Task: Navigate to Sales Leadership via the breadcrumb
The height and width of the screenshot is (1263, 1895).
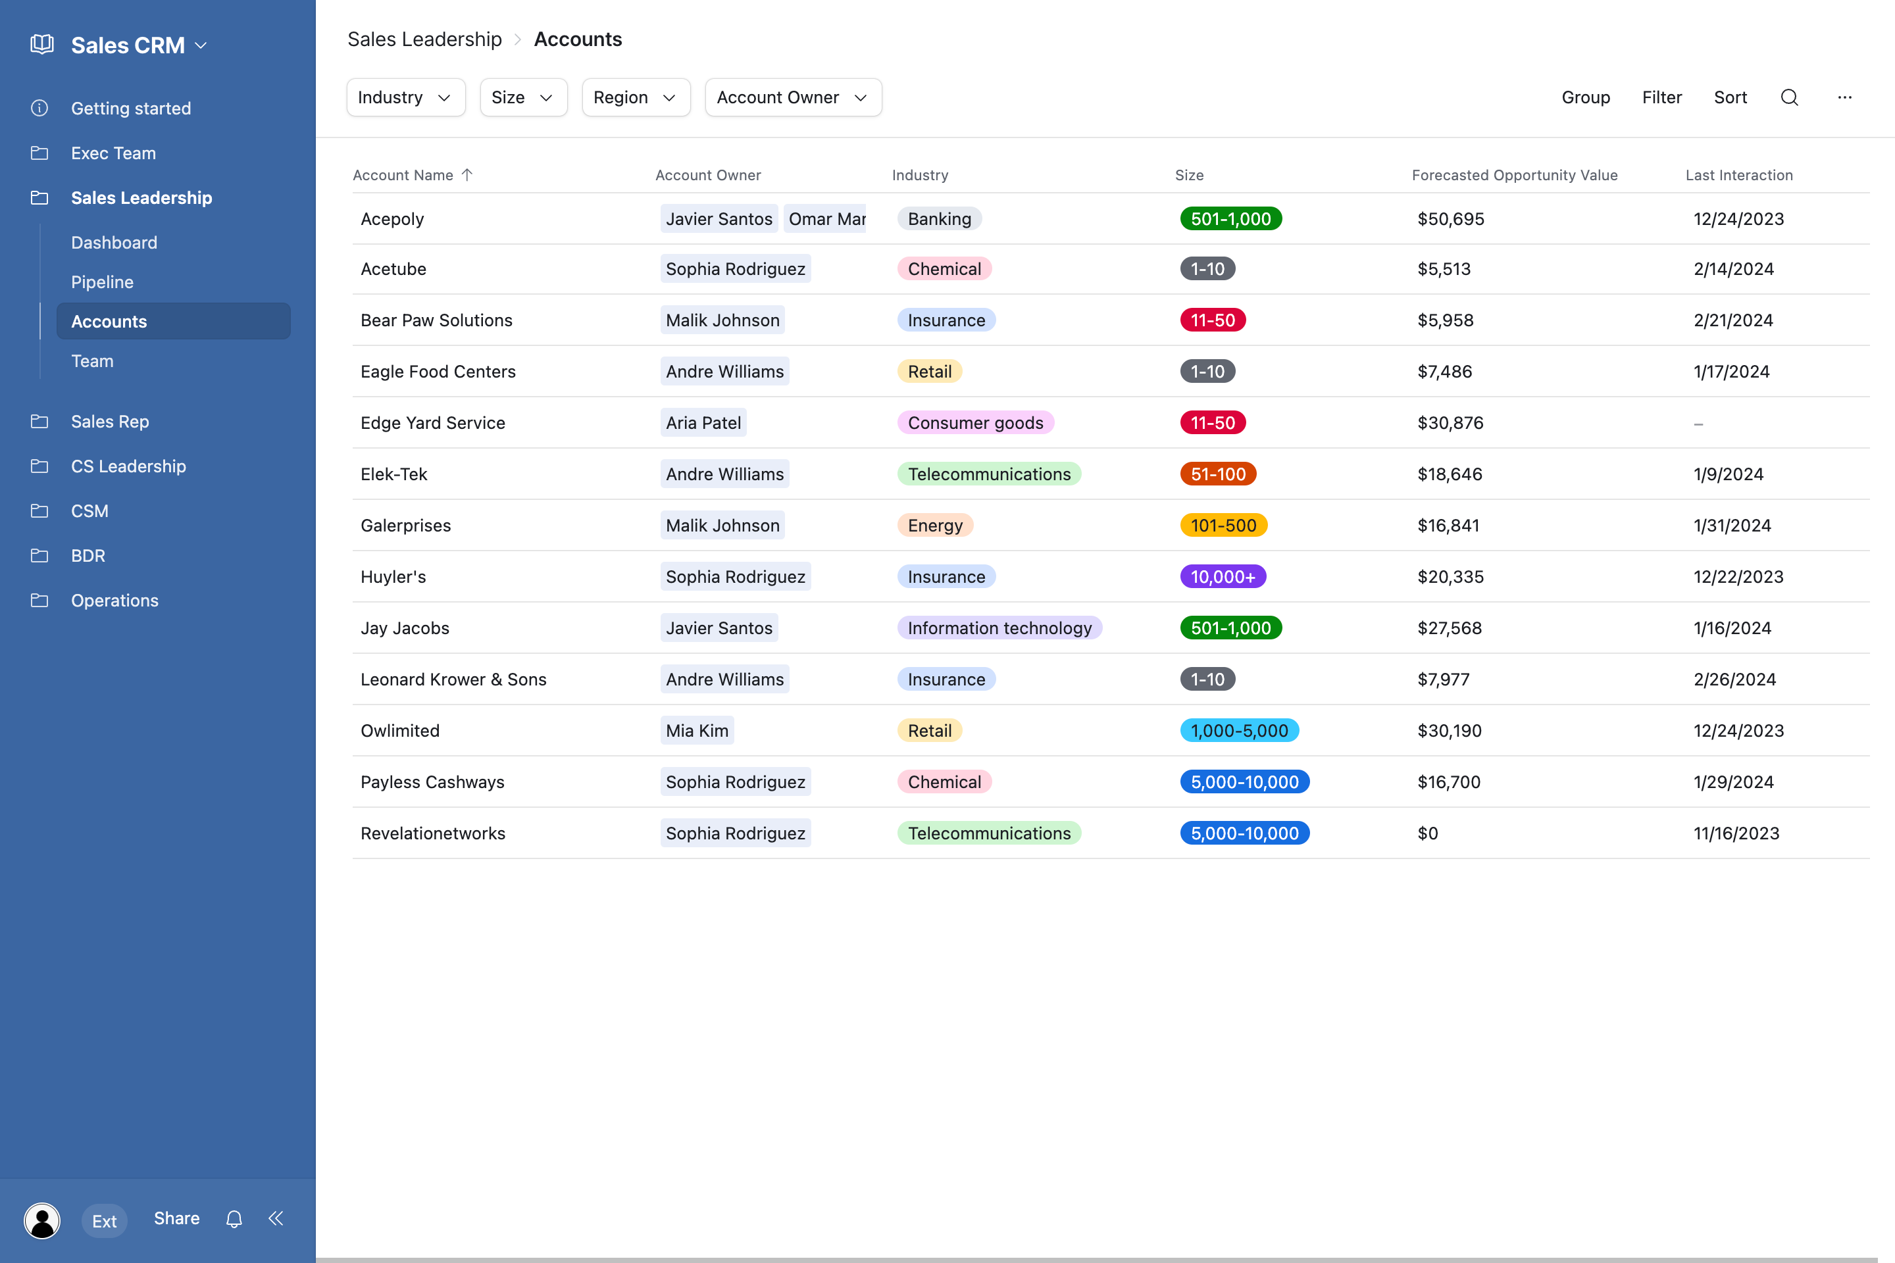Action: [424, 39]
